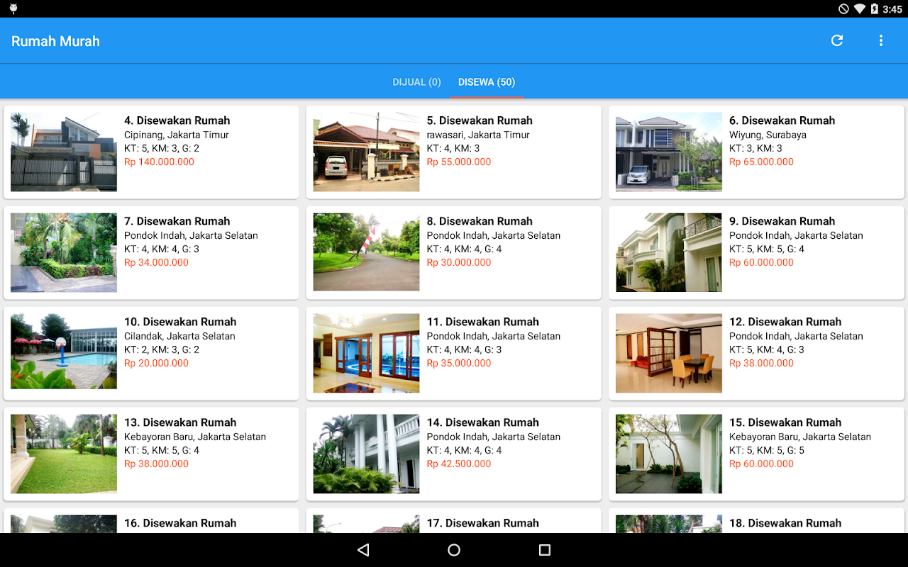
Task: View the photo of listing 5 in rawasari
Action: click(366, 152)
